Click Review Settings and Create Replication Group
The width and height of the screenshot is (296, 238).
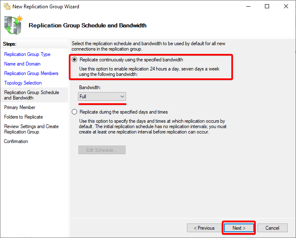tap(31, 129)
